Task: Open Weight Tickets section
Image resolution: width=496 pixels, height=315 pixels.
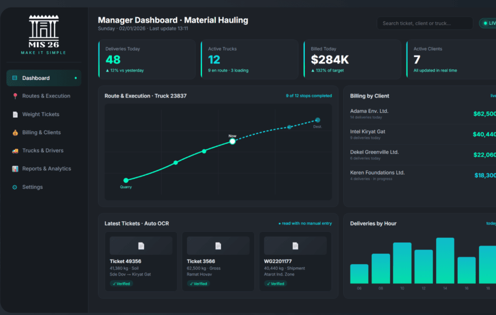Action: point(44,114)
